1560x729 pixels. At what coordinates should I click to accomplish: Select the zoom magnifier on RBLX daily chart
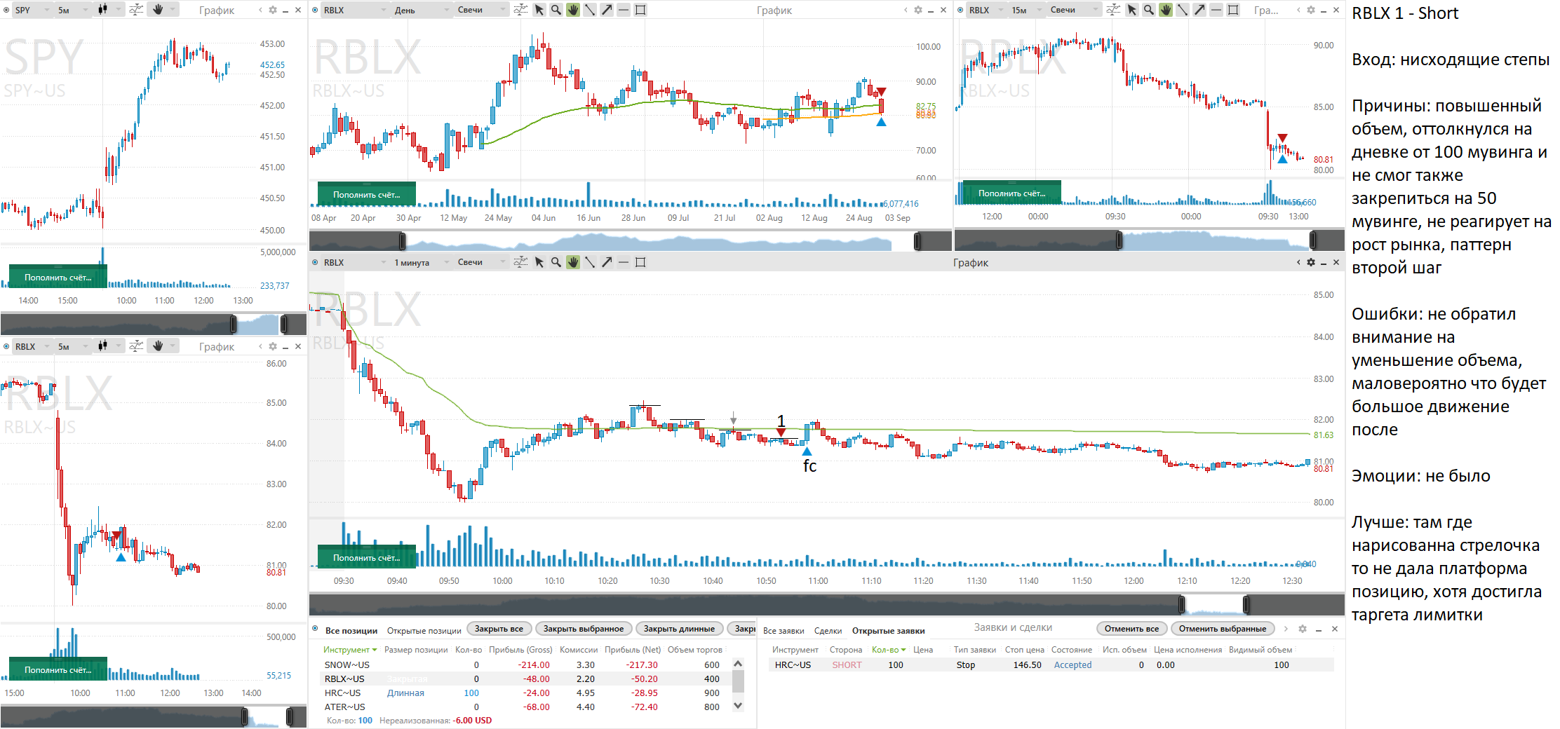click(x=556, y=10)
